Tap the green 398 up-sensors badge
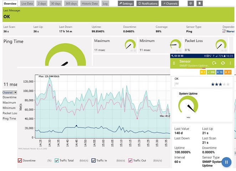This screenshot has height=171, width=236. 211,72
